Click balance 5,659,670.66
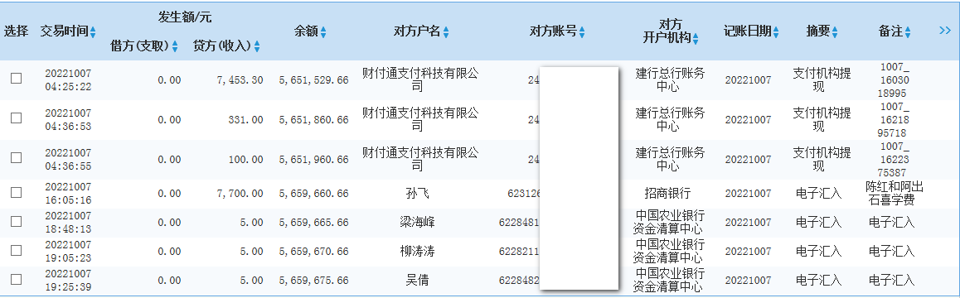The height and width of the screenshot is (298, 960). 314,252
